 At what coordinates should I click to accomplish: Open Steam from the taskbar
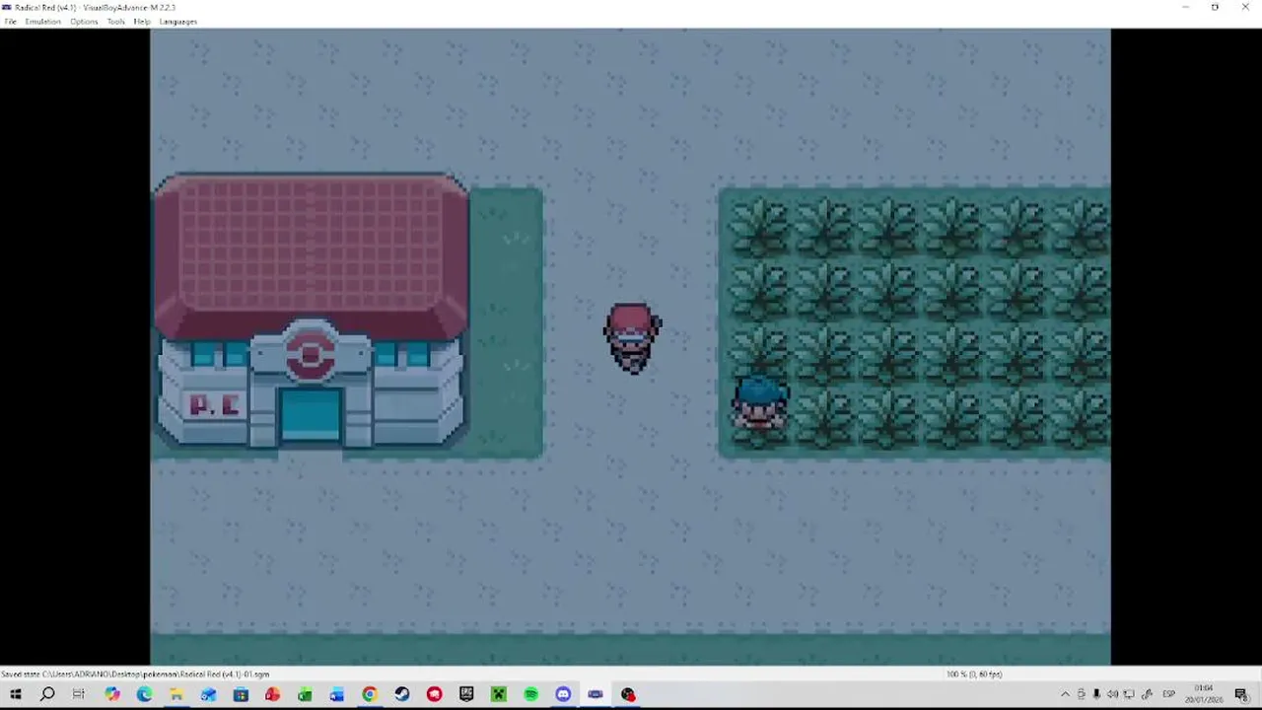pyautogui.click(x=401, y=695)
